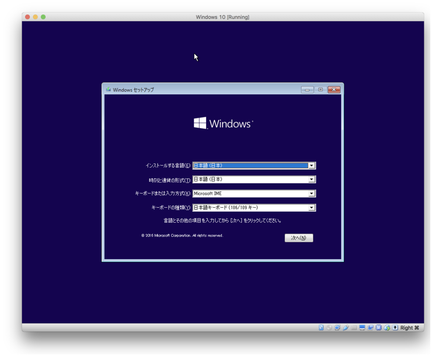This screenshot has height=363, width=446.
Task: Click the キーボードの種類(Y) label
Action: pos(171,207)
